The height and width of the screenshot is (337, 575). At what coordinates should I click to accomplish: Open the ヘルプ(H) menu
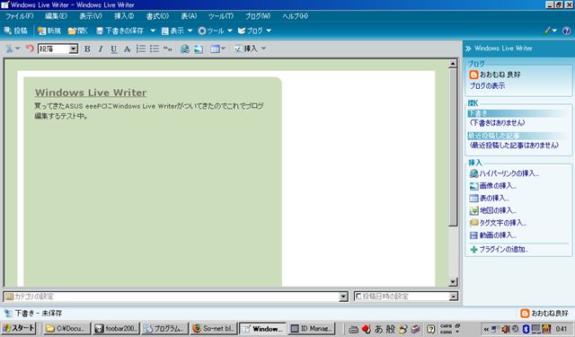(296, 16)
